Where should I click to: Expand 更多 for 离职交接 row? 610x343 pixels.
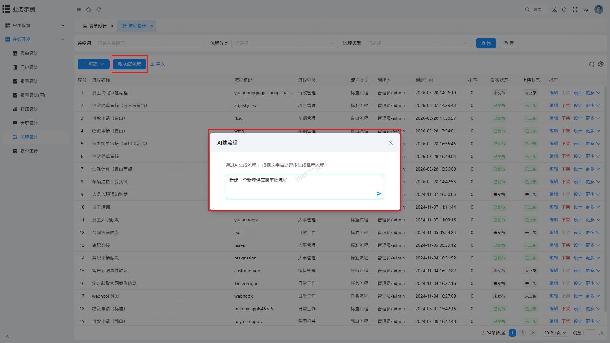tap(593, 245)
